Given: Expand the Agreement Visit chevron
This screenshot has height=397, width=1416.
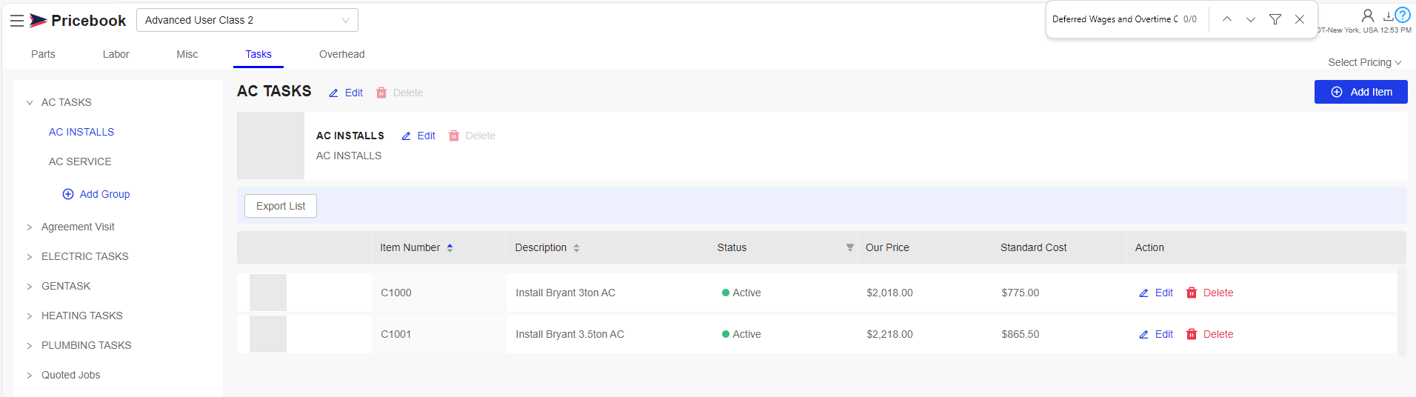Looking at the screenshot, I should pos(30,227).
